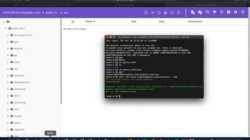
Task: Expand the acvrexports.com folder chevron
Action: click(x=8, y=35)
